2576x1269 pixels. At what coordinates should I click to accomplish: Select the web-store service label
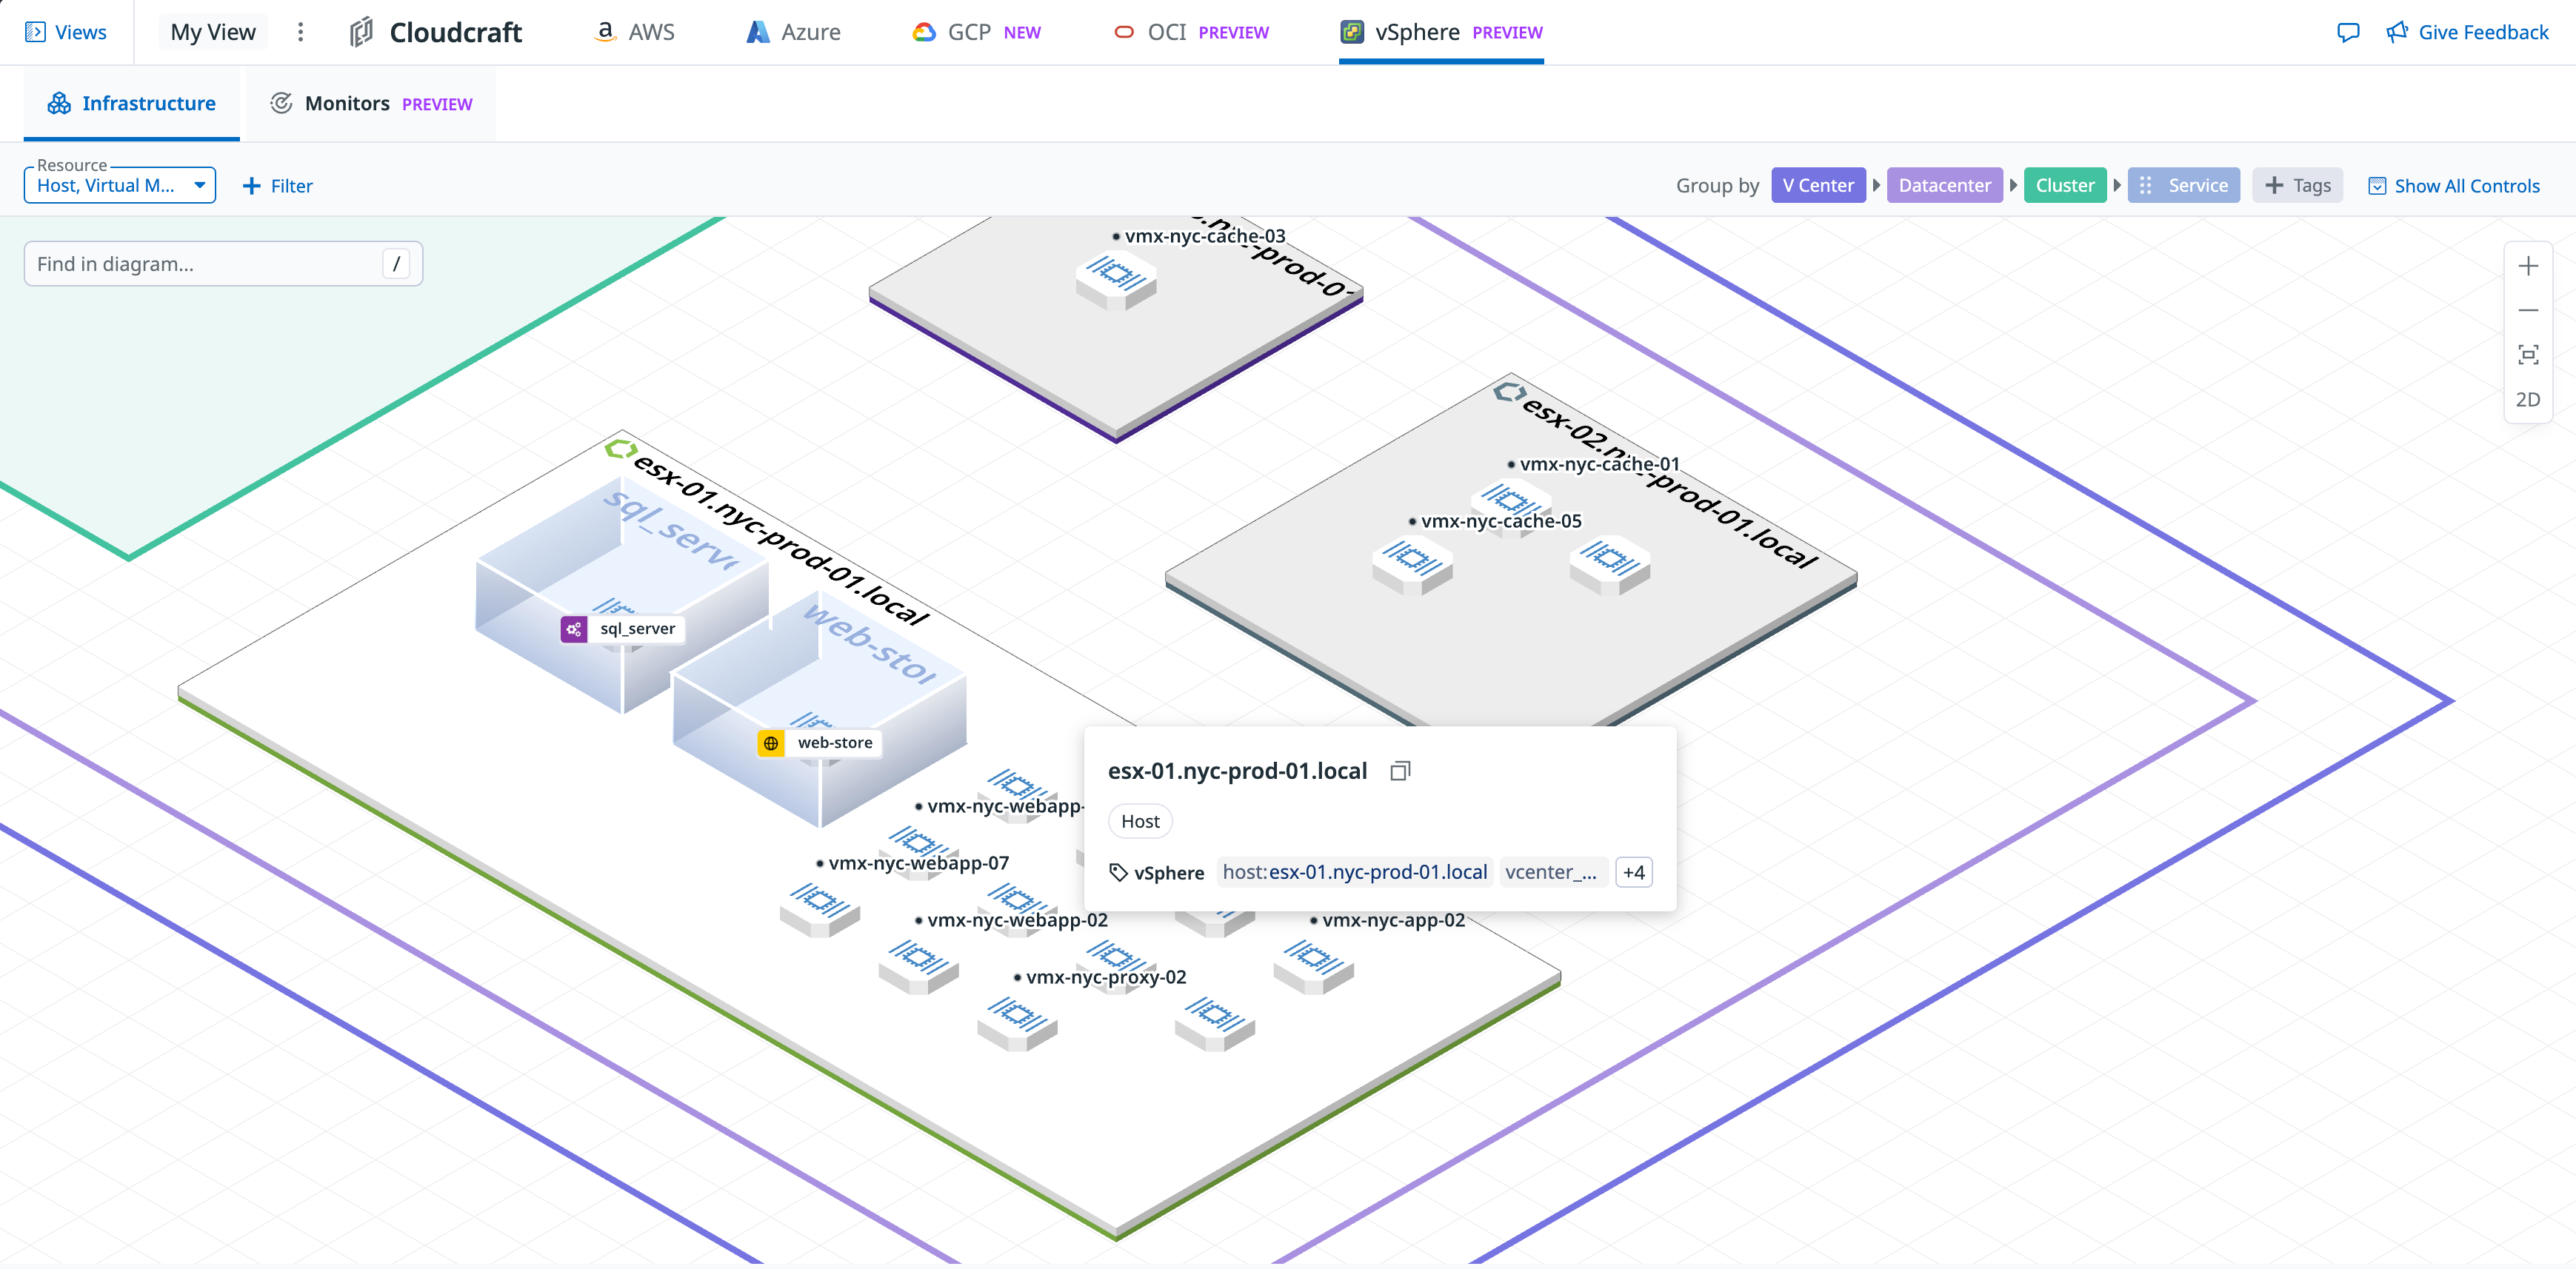(x=835, y=743)
